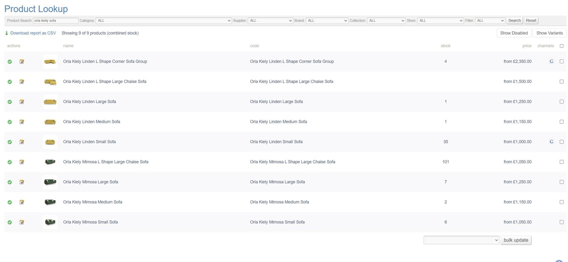Sort by the stock column header
568x262 pixels.
tap(446, 46)
